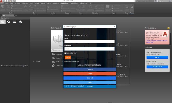
Task: Click Forgot your password link
Action: click(72, 61)
